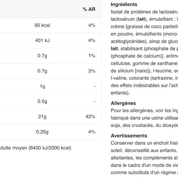Click the 0.25g salt amount cell
Screen dimensions: 178x178
coord(42,132)
